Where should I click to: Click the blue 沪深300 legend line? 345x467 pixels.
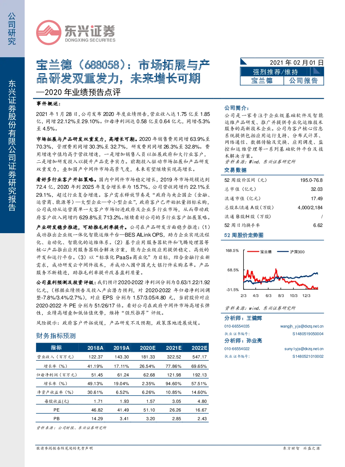[283, 252]
